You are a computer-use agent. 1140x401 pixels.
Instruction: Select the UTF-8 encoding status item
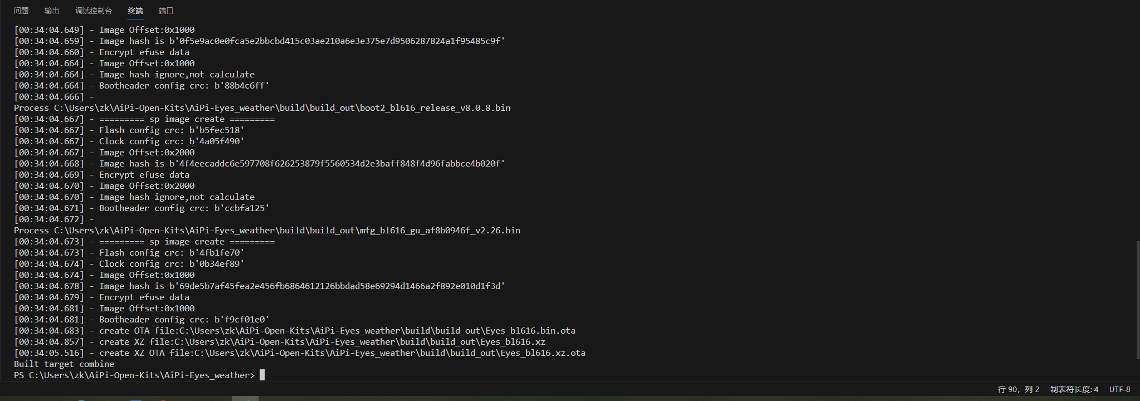pos(1120,389)
